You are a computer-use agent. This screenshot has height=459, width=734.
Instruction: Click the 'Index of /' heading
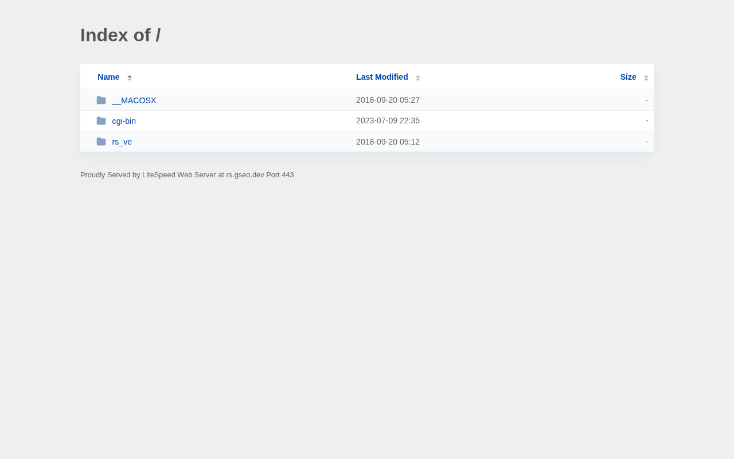[x=120, y=35]
